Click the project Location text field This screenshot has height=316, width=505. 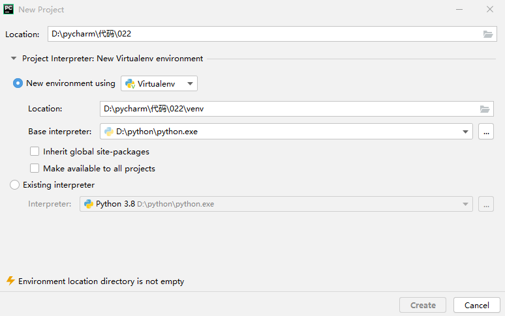point(272,34)
